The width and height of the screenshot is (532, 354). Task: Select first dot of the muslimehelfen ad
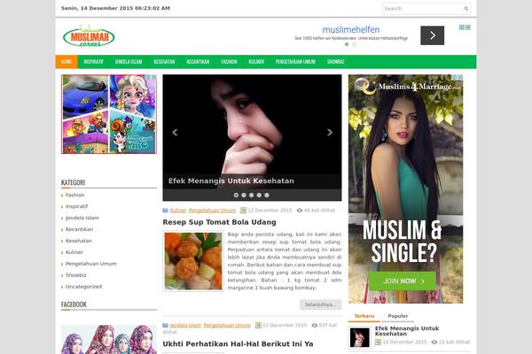point(347,44)
